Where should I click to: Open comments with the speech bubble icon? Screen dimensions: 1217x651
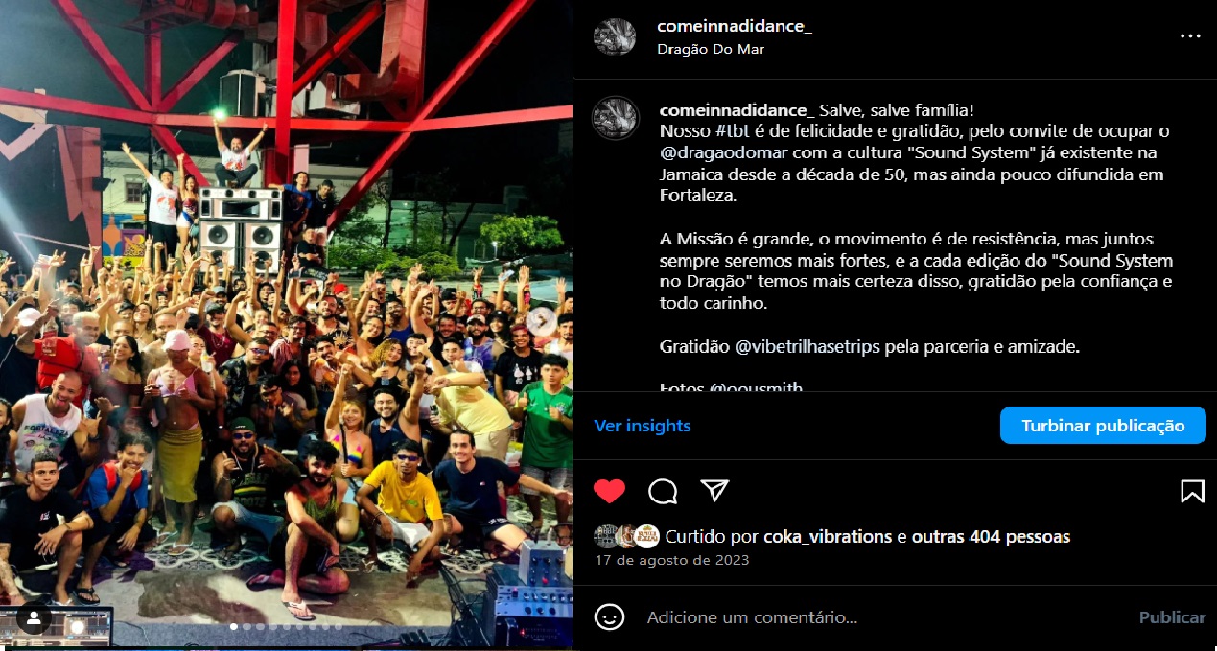click(663, 491)
